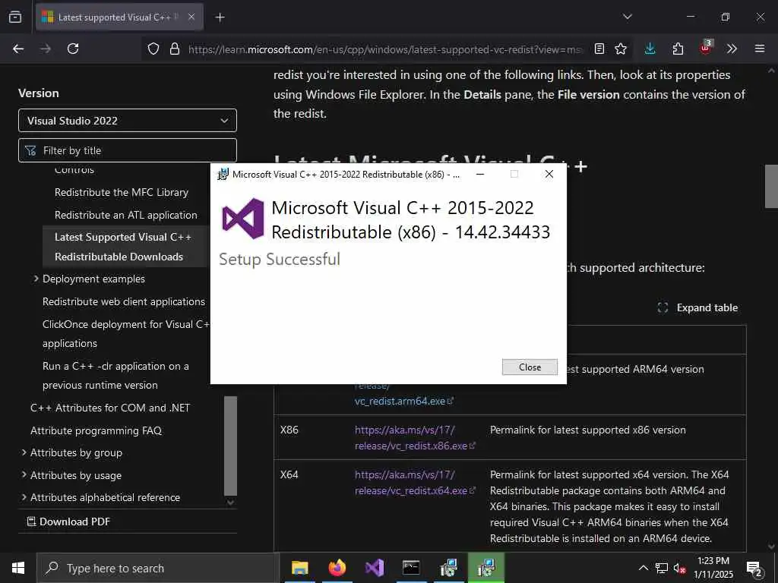Open Redistribute an ATL application article
Screen dimensions: 778x583
click(126, 215)
